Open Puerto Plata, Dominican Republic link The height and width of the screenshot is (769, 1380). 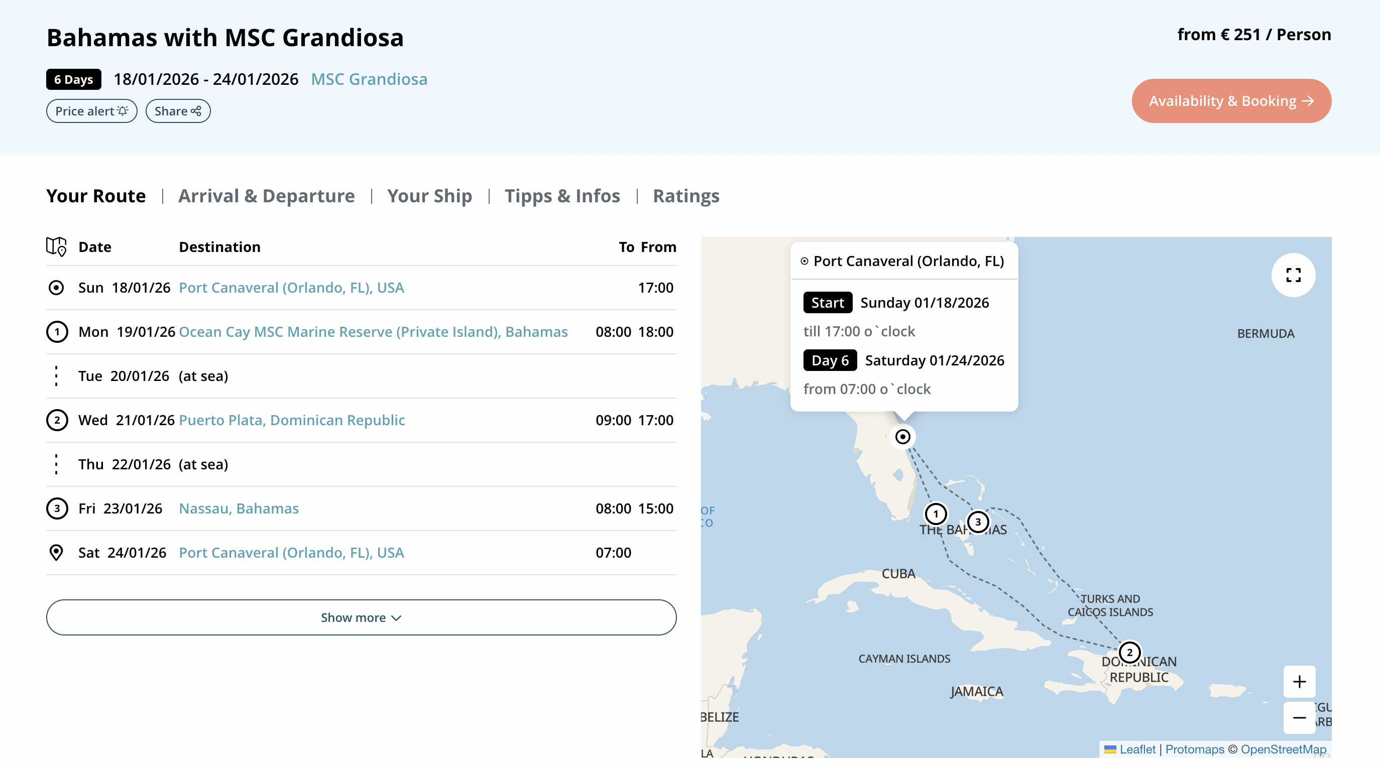click(292, 420)
